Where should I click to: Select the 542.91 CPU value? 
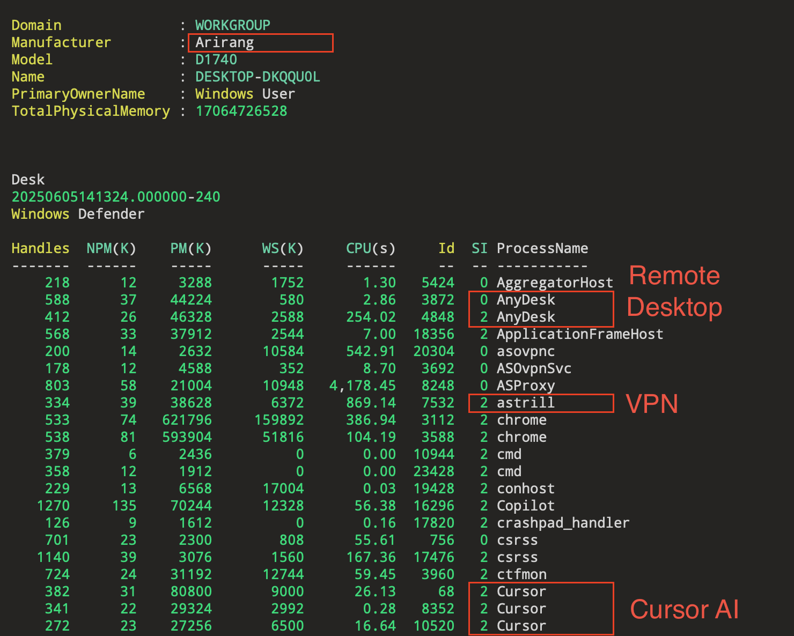point(371,351)
